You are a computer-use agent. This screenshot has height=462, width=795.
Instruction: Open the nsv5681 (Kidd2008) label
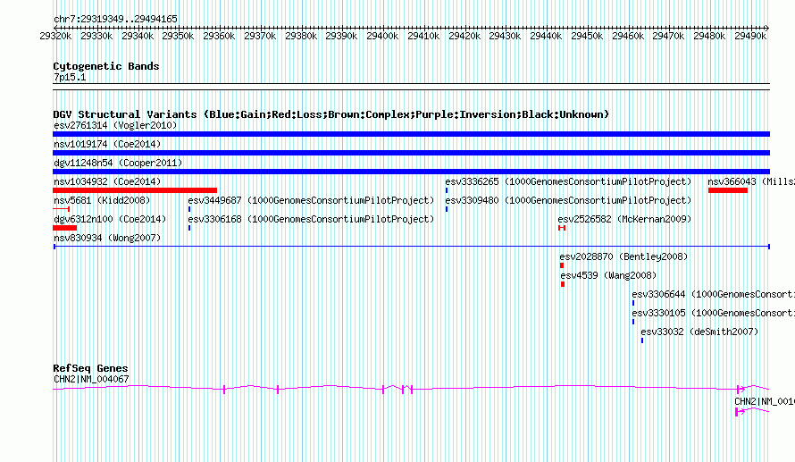(102, 200)
